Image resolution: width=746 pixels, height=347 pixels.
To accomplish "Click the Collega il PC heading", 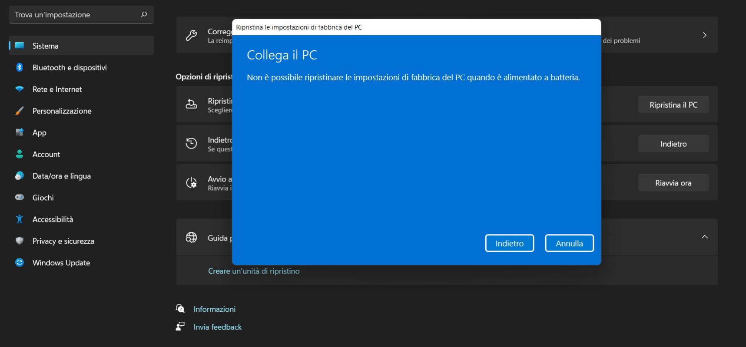I will pos(282,55).
